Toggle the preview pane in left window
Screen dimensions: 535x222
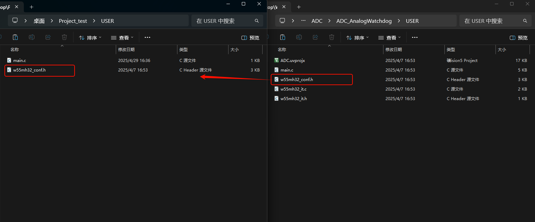(x=250, y=38)
